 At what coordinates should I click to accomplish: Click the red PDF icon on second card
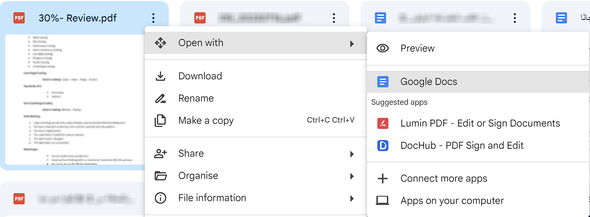(x=200, y=18)
